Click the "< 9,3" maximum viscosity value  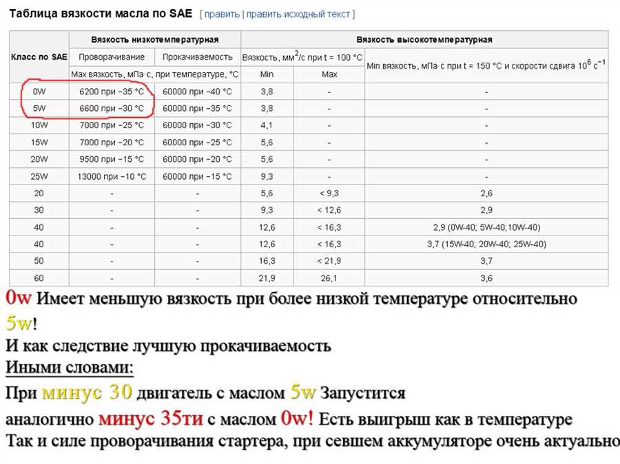point(329,193)
